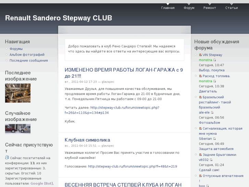Click the topic icon before Отпускные впечатления
249x187 pixels.
pyautogui.click(x=200, y=176)
